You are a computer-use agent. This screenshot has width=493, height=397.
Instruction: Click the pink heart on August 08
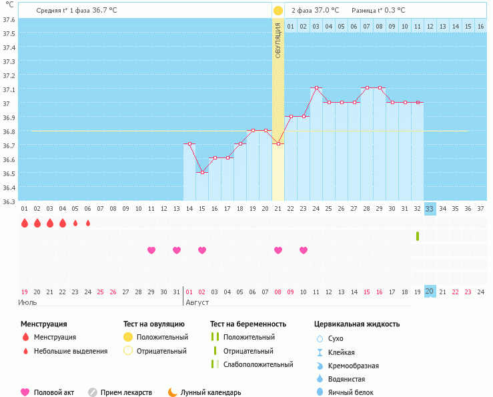(278, 250)
